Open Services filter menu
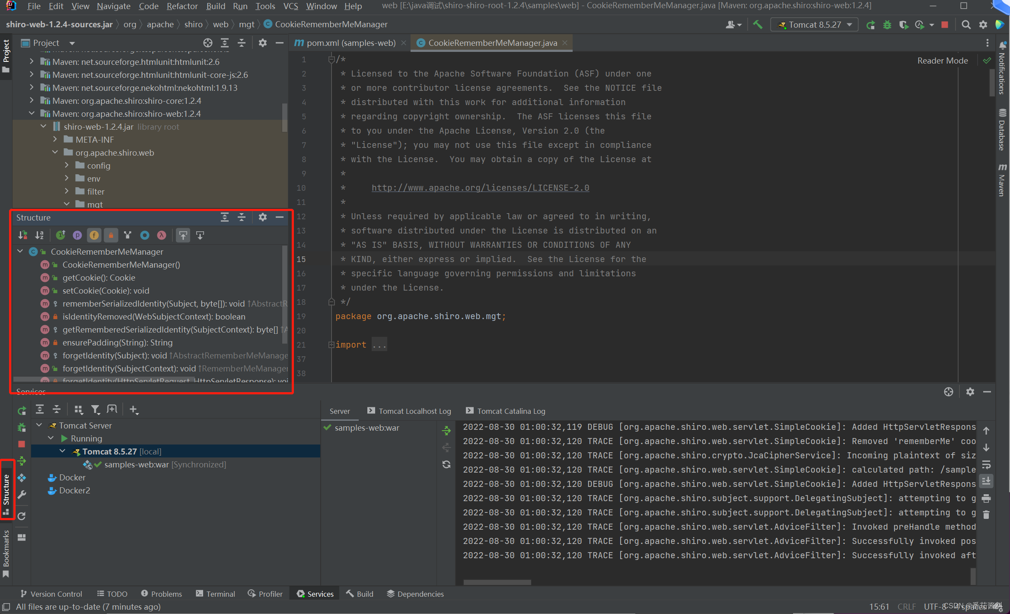Image resolution: width=1010 pixels, height=614 pixels. tap(96, 409)
